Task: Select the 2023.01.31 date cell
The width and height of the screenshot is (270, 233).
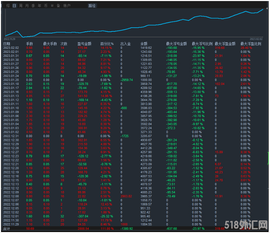Action: (11, 56)
